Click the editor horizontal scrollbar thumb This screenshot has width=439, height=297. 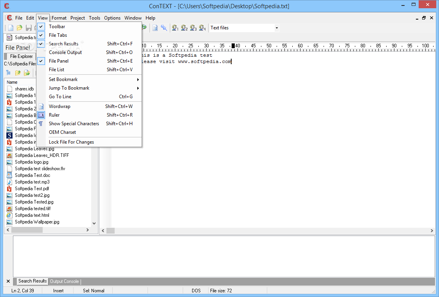(x=111, y=230)
